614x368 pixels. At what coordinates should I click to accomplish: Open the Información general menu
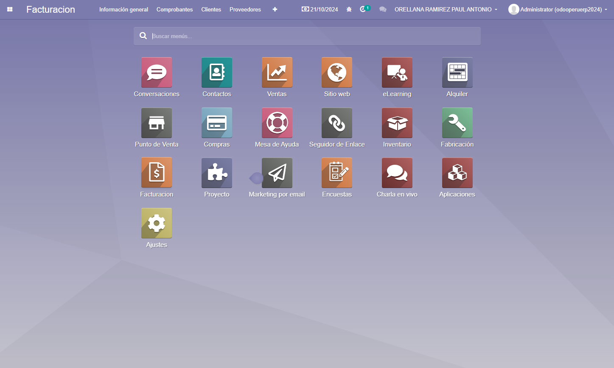tap(124, 9)
